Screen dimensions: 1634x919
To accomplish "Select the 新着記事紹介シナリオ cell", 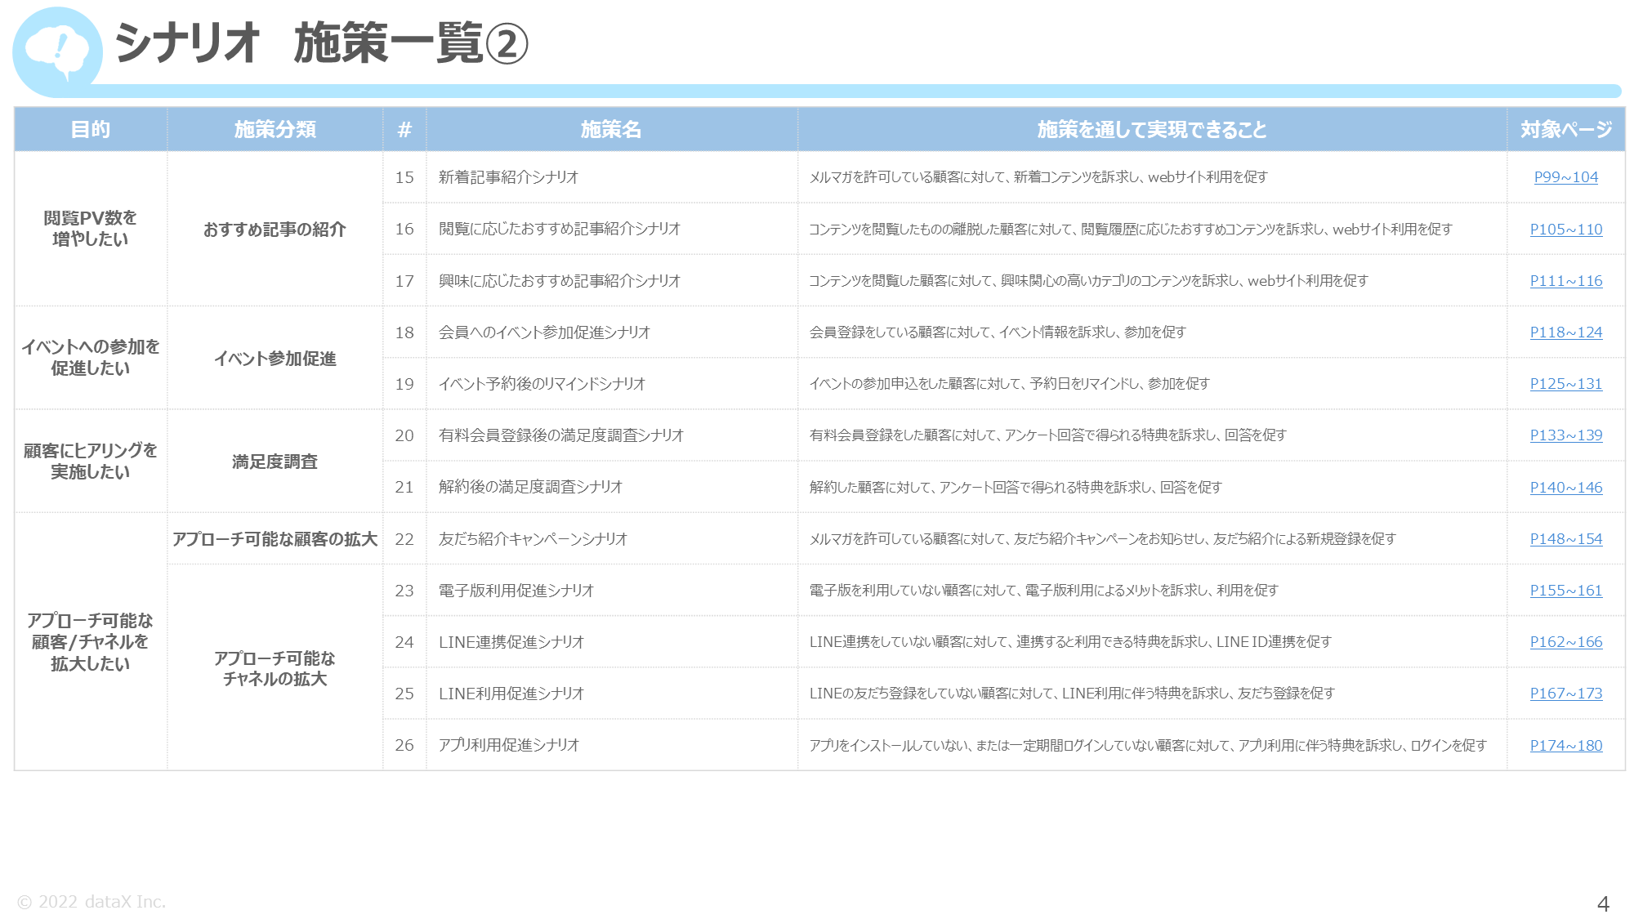I will (x=612, y=177).
